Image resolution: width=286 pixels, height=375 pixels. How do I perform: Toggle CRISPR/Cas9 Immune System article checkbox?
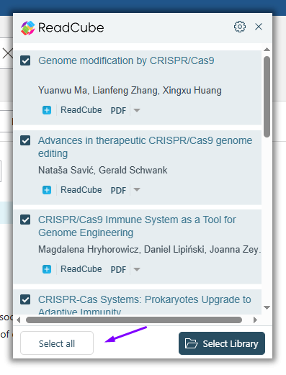[x=25, y=220]
